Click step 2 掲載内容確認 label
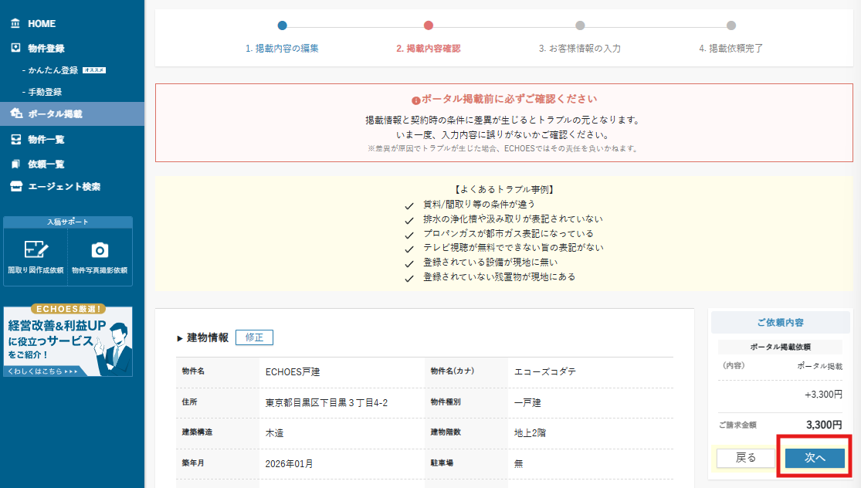 [428, 48]
